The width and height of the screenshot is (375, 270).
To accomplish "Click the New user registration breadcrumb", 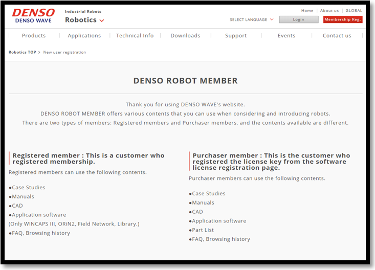I will tap(64, 52).
